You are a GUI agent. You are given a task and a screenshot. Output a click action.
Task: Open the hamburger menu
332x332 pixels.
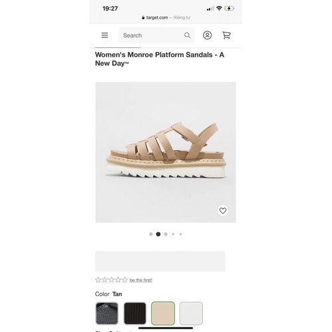[104, 35]
